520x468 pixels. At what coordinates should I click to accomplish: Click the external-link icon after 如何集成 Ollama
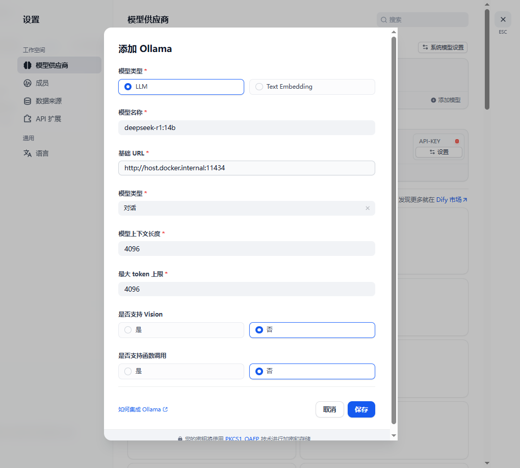point(165,409)
